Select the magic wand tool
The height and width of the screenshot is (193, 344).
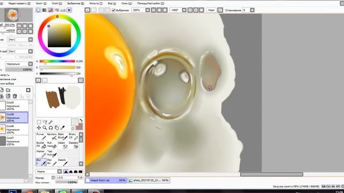(x=51, y=122)
